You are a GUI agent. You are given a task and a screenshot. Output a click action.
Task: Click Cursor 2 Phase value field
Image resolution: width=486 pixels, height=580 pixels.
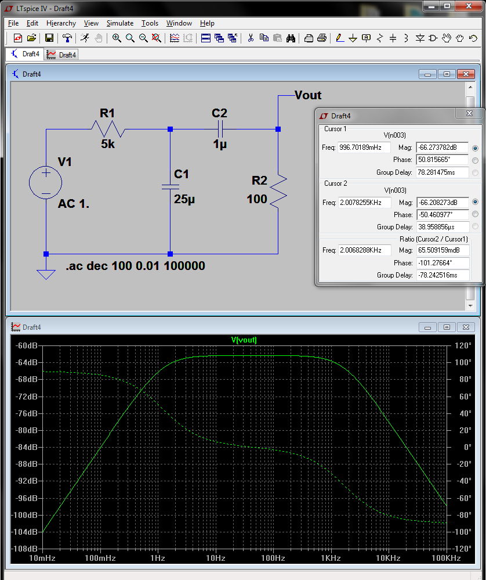pyautogui.click(x=443, y=215)
